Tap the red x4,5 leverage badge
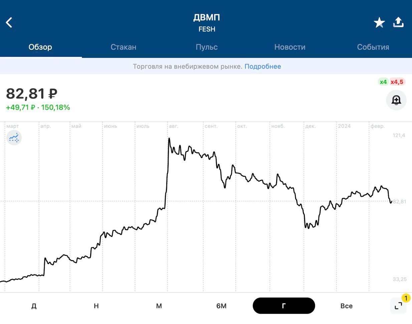 pos(397,82)
